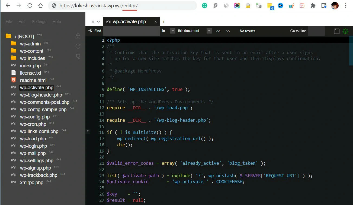Collapse the / [ROOT] folder

click(x=24, y=36)
